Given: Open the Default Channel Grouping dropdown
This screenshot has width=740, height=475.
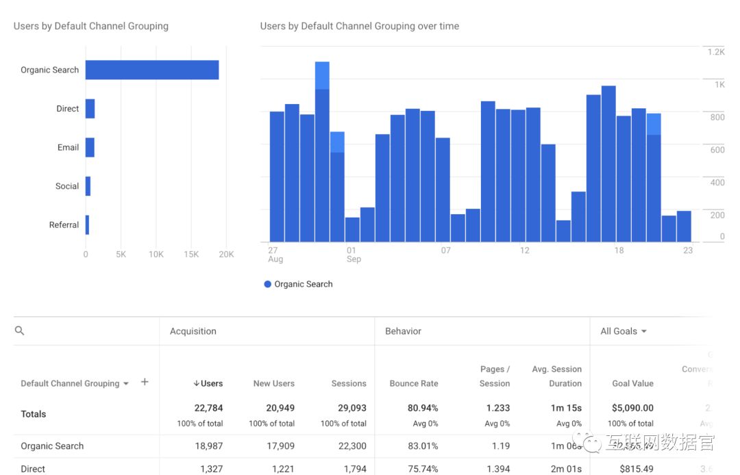Looking at the screenshot, I should coord(75,384).
